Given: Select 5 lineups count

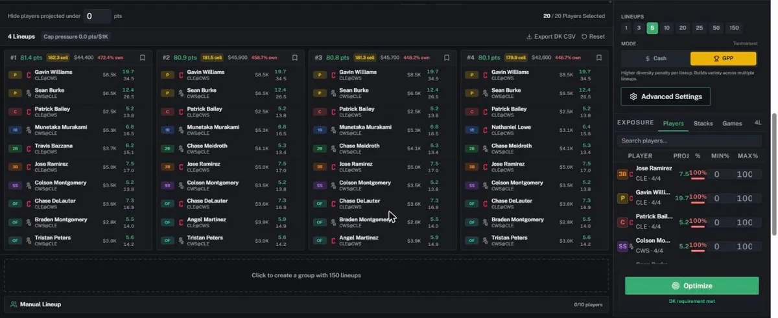Looking at the screenshot, I should [652, 28].
